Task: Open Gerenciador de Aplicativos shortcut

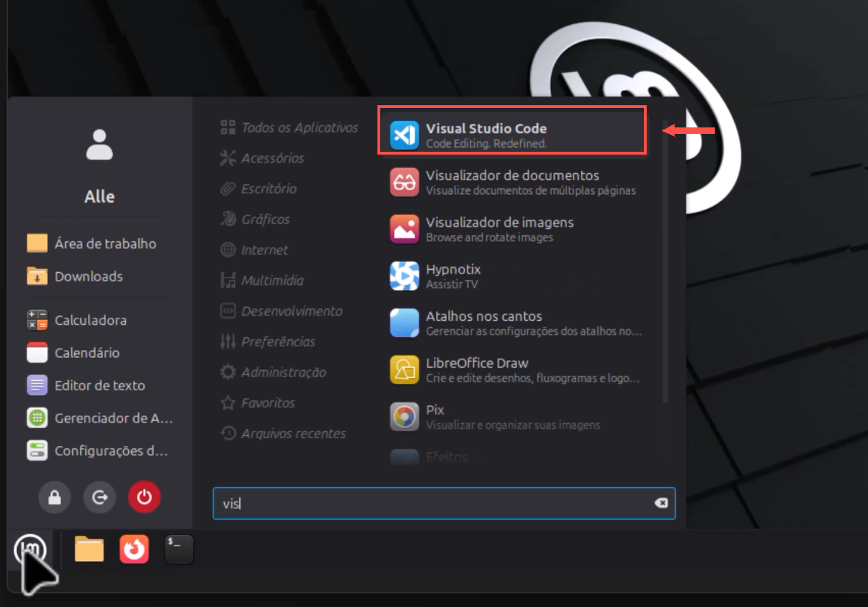Action: [x=100, y=418]
